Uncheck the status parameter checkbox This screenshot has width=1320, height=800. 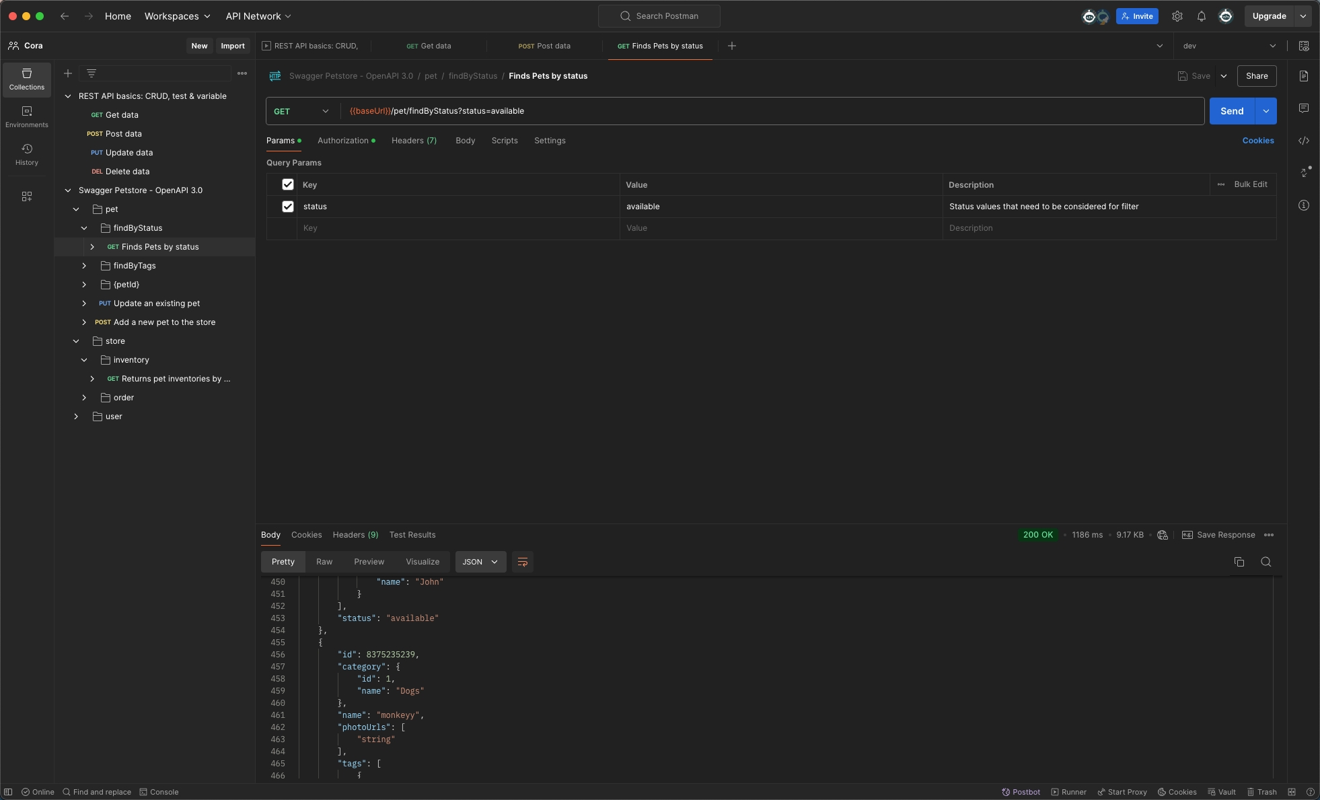coord(288,207)
